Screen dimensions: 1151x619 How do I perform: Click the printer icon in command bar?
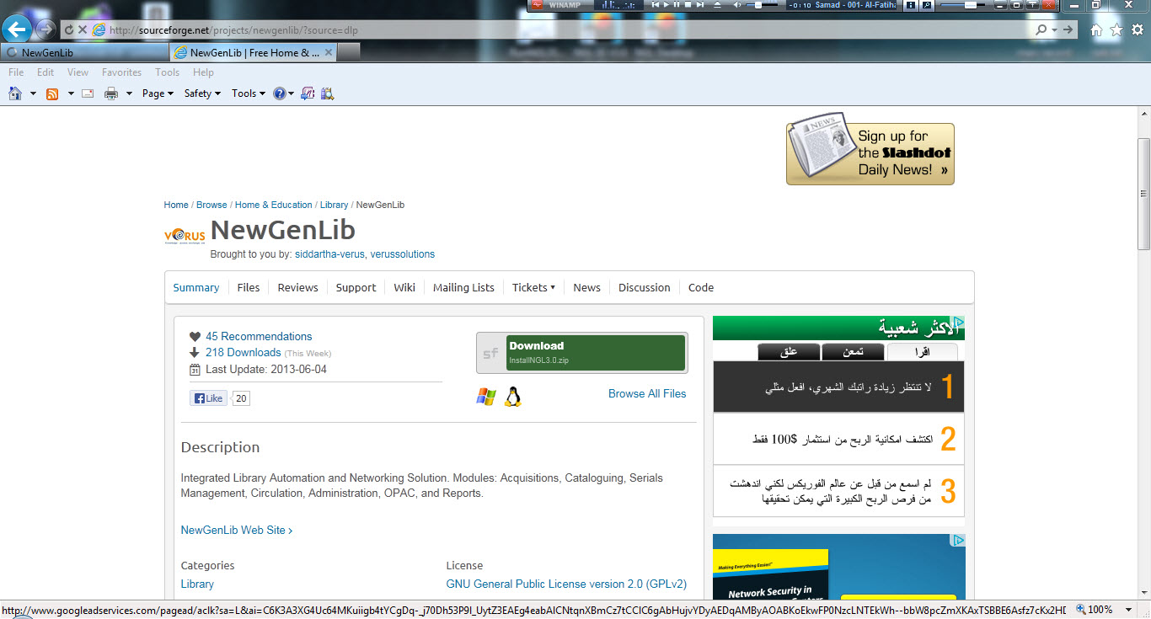point(110,93)
